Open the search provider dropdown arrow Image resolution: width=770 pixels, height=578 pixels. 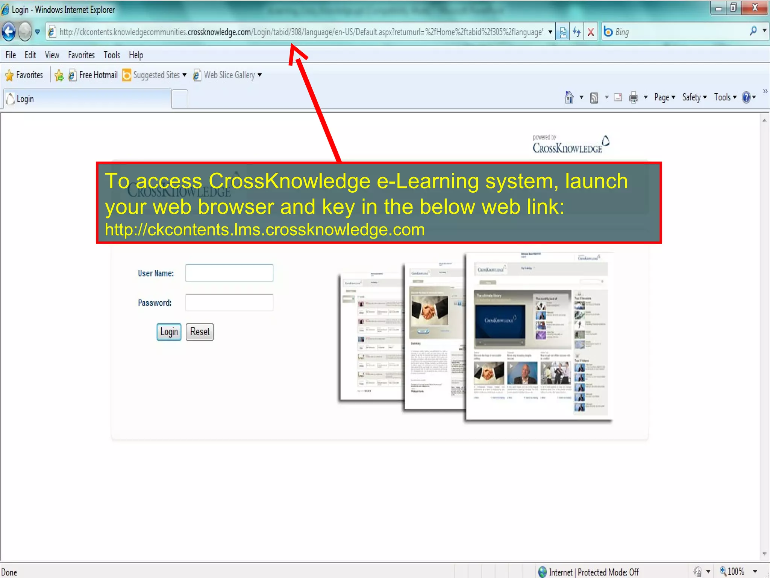pos(764,30)
